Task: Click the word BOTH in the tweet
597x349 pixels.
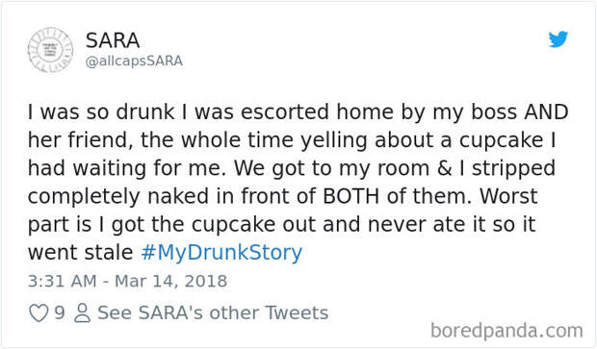Action: point(350,196)
